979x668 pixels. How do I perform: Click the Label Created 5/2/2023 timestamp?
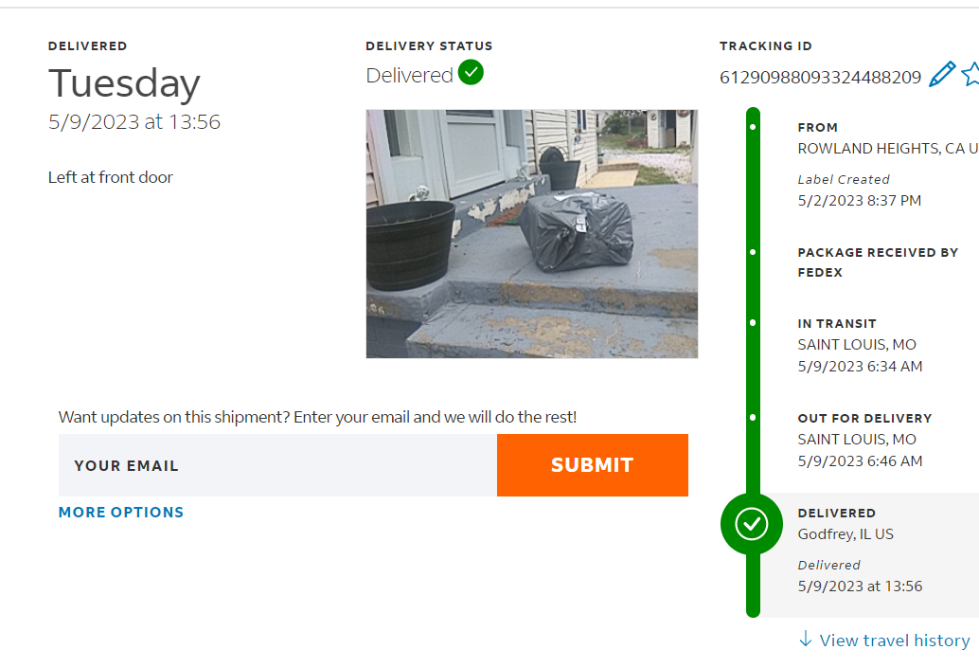coord(859,200)
